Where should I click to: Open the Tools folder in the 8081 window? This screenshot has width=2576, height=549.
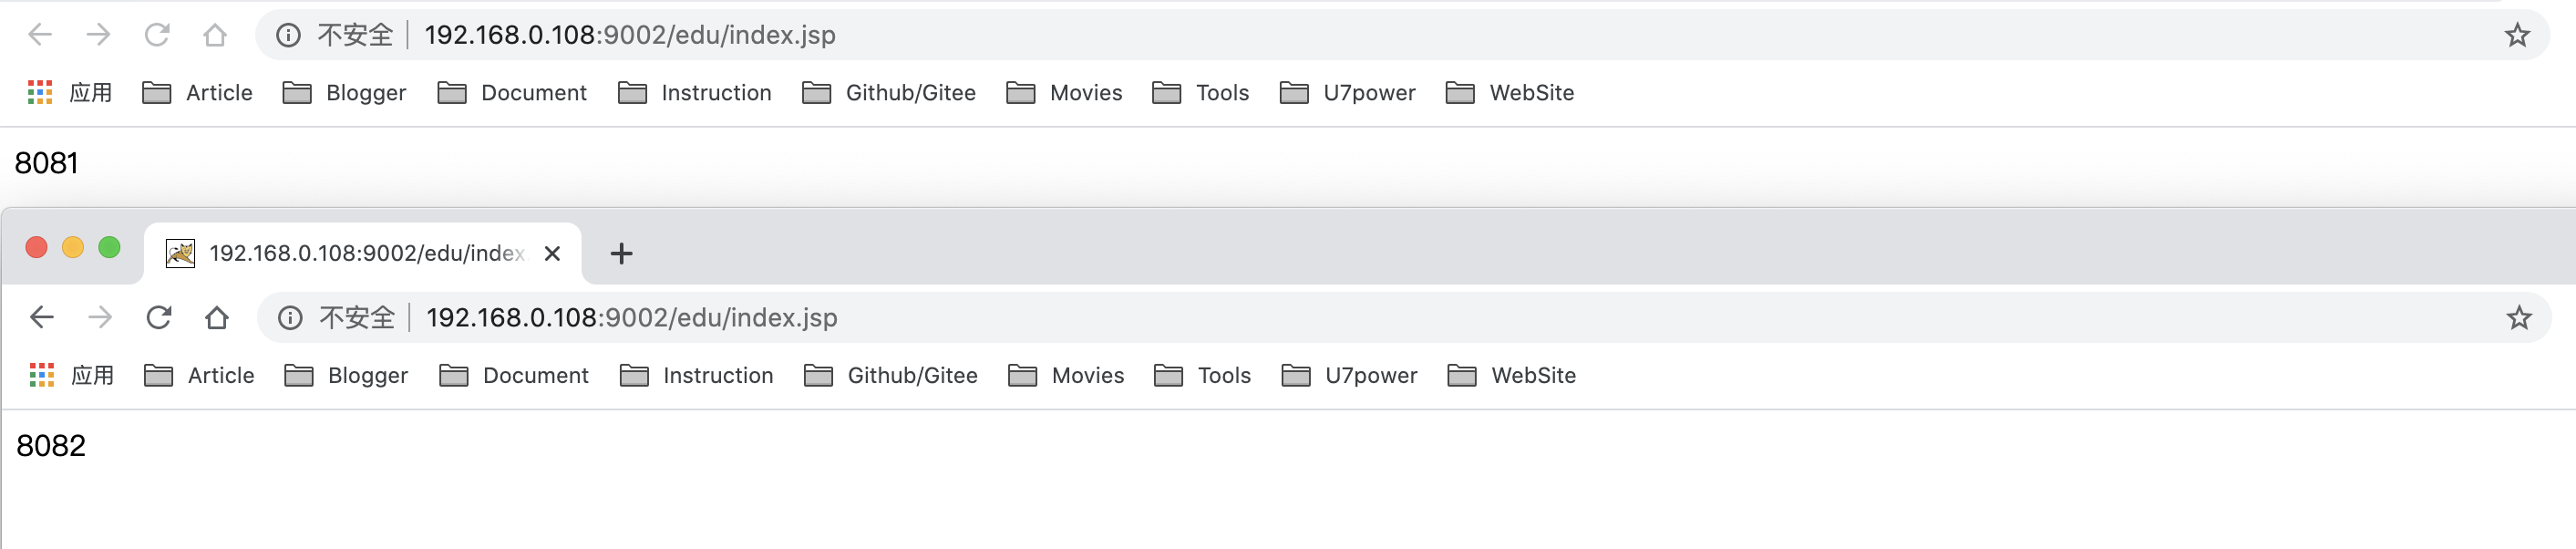coord(1201,93)
